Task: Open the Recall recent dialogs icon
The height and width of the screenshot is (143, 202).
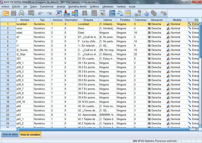Action: (x=31, y=13)
